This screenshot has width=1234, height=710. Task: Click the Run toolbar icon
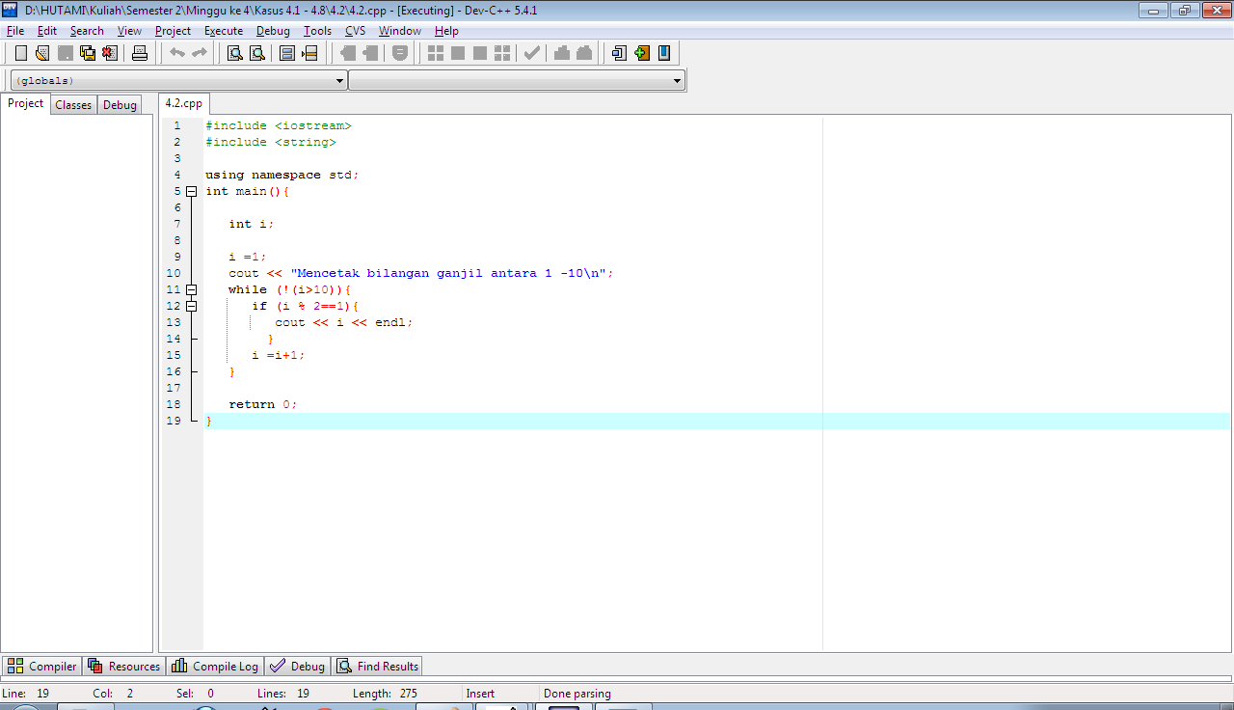pos(458,53)
